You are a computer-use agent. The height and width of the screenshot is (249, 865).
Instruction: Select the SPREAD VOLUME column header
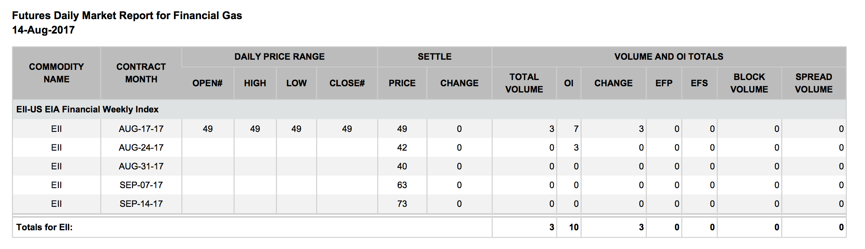pos(814,83)
